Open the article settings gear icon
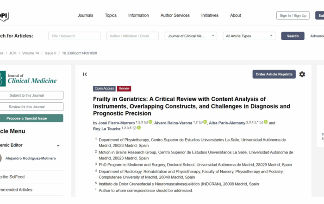This screenshot has width=324, height=204. coord(302,74)
